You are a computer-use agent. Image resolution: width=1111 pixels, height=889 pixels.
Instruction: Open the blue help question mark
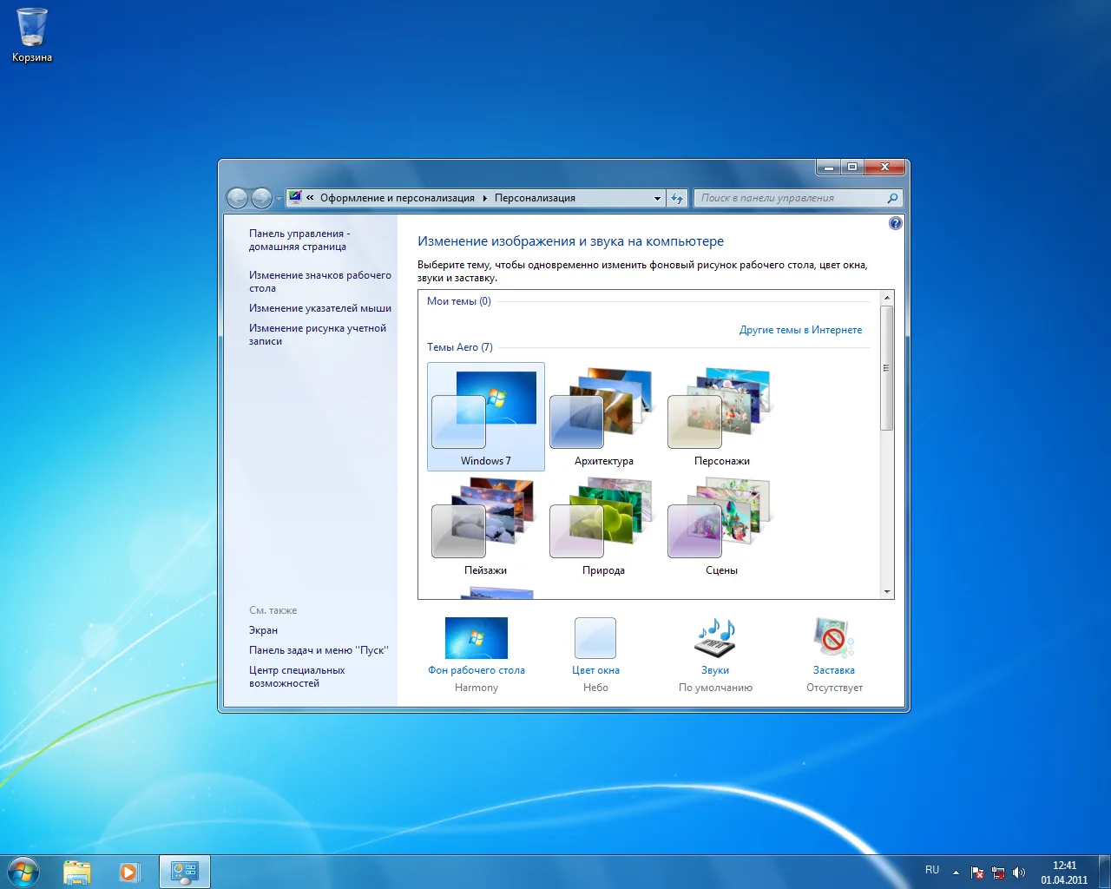pyautogui.click(x=896, y=223)
